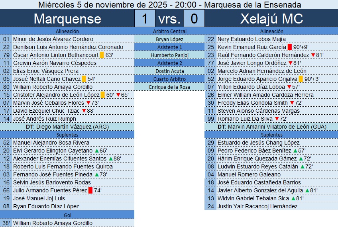The height and width of the screenshot is (227, 338).
Task: Click referee name Bryan López
Action: click(169, 39)
